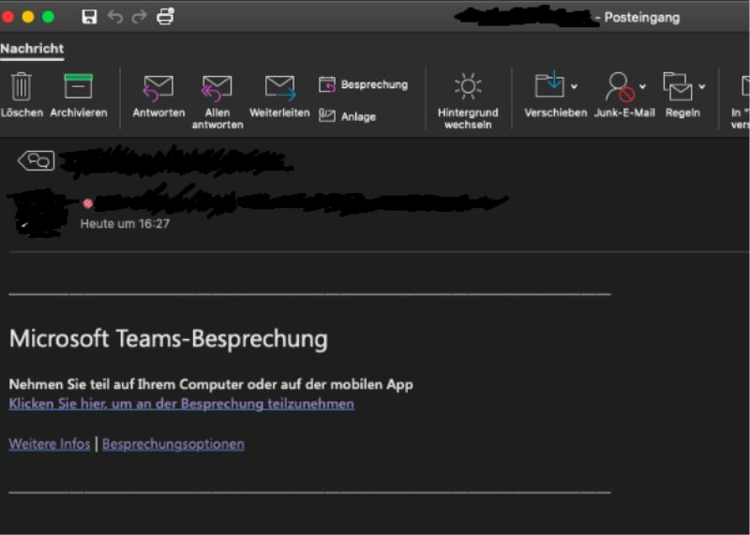Image resolution: width=750 pixels, height=535 pixels.
Task: Reply using the Antworten button
Action: 158,97
